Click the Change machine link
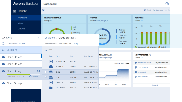The image size is (182, 102). [x=76, y=44]
